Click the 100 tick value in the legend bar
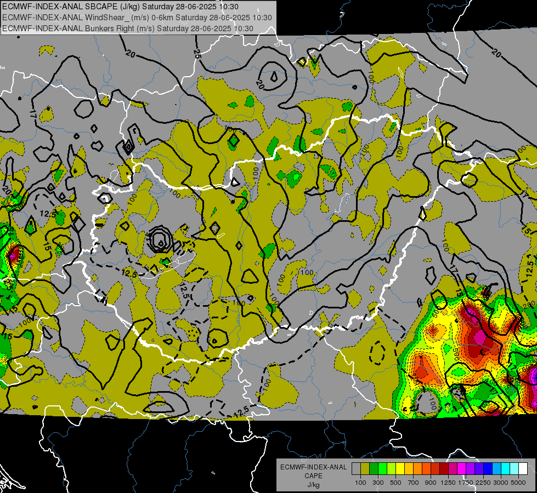 coord(360,483)
